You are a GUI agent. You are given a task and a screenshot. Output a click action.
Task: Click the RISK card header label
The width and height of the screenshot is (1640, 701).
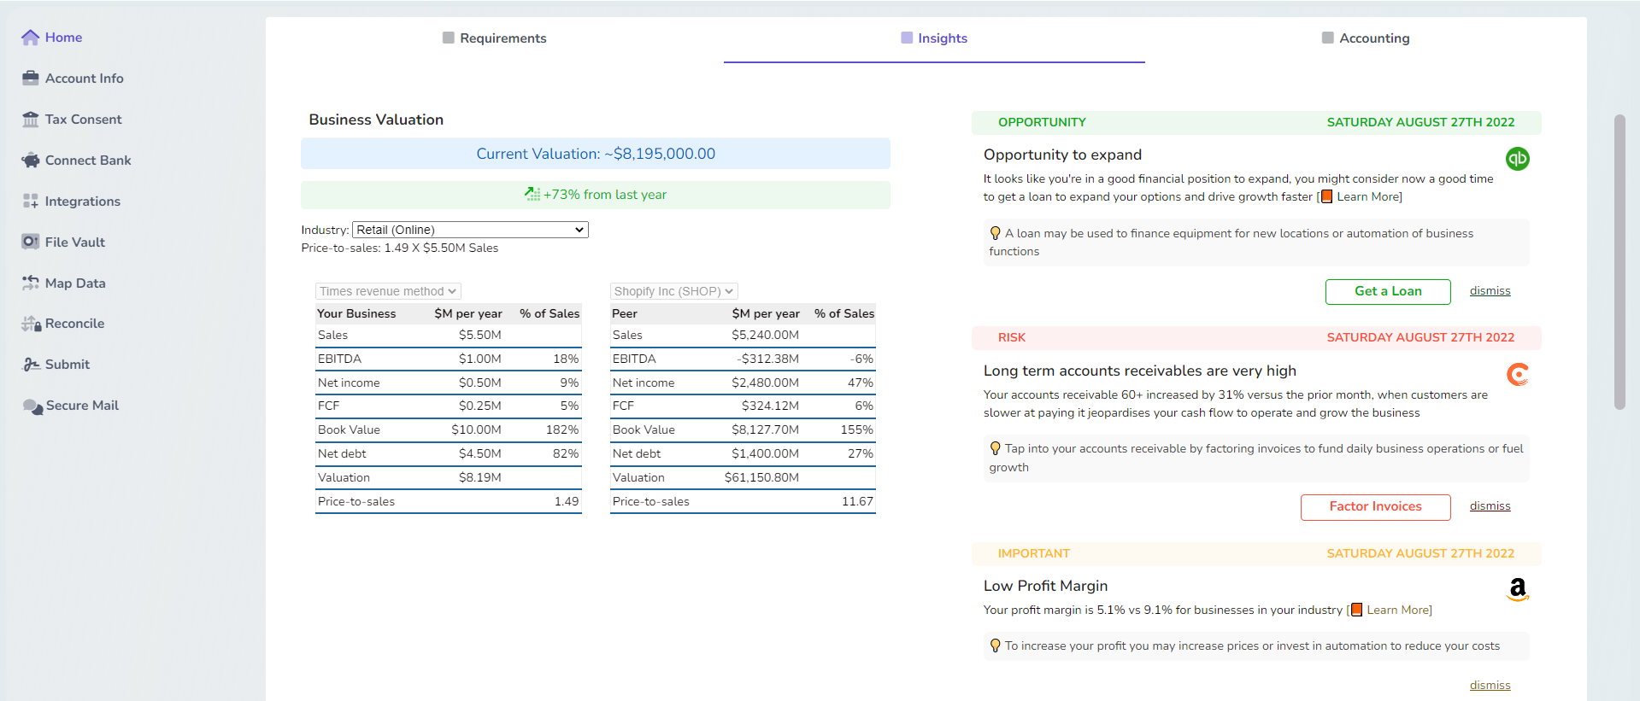pyautogui.click(x=1012, y=338)
